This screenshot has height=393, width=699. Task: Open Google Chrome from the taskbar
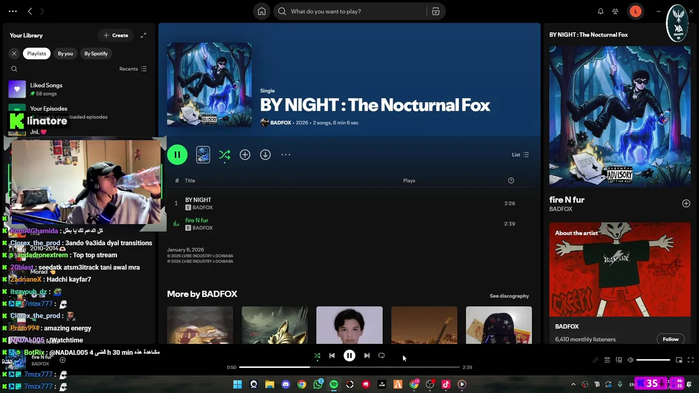pyautogui.click(x=301, y=385)
